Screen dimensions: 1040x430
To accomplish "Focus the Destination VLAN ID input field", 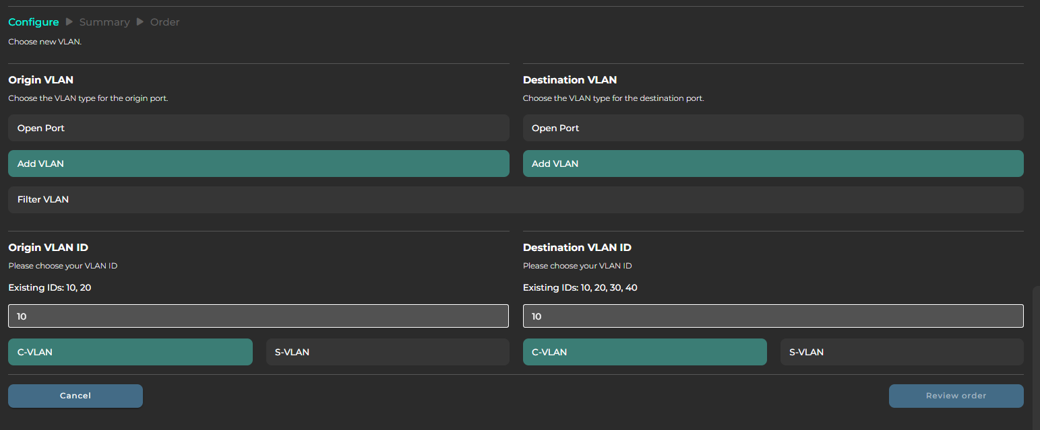I will (773, 316).
